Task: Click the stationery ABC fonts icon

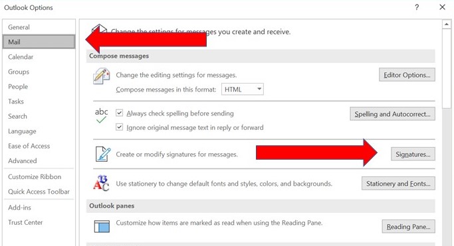Action: pyautogui.click(x=101, y=183)
